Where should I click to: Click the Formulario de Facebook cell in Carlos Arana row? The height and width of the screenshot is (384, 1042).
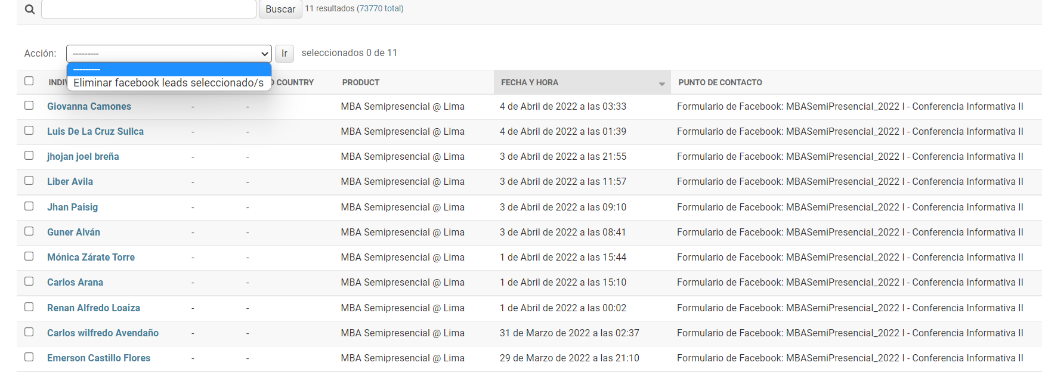click(x=850, y=282)
